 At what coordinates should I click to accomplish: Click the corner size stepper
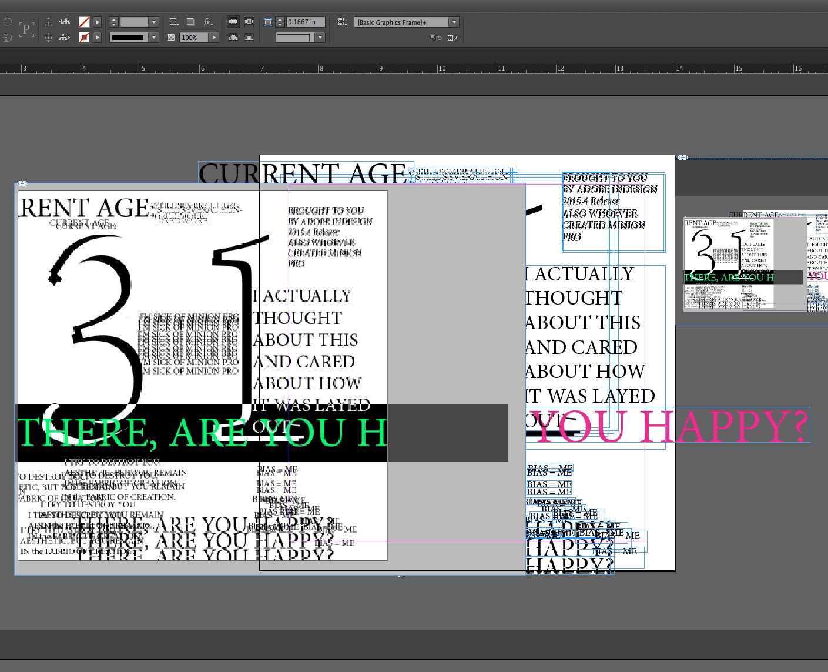click(x=280, y=22)
